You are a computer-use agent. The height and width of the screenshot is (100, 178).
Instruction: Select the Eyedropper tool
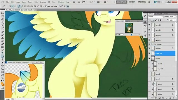pos(3,28)
